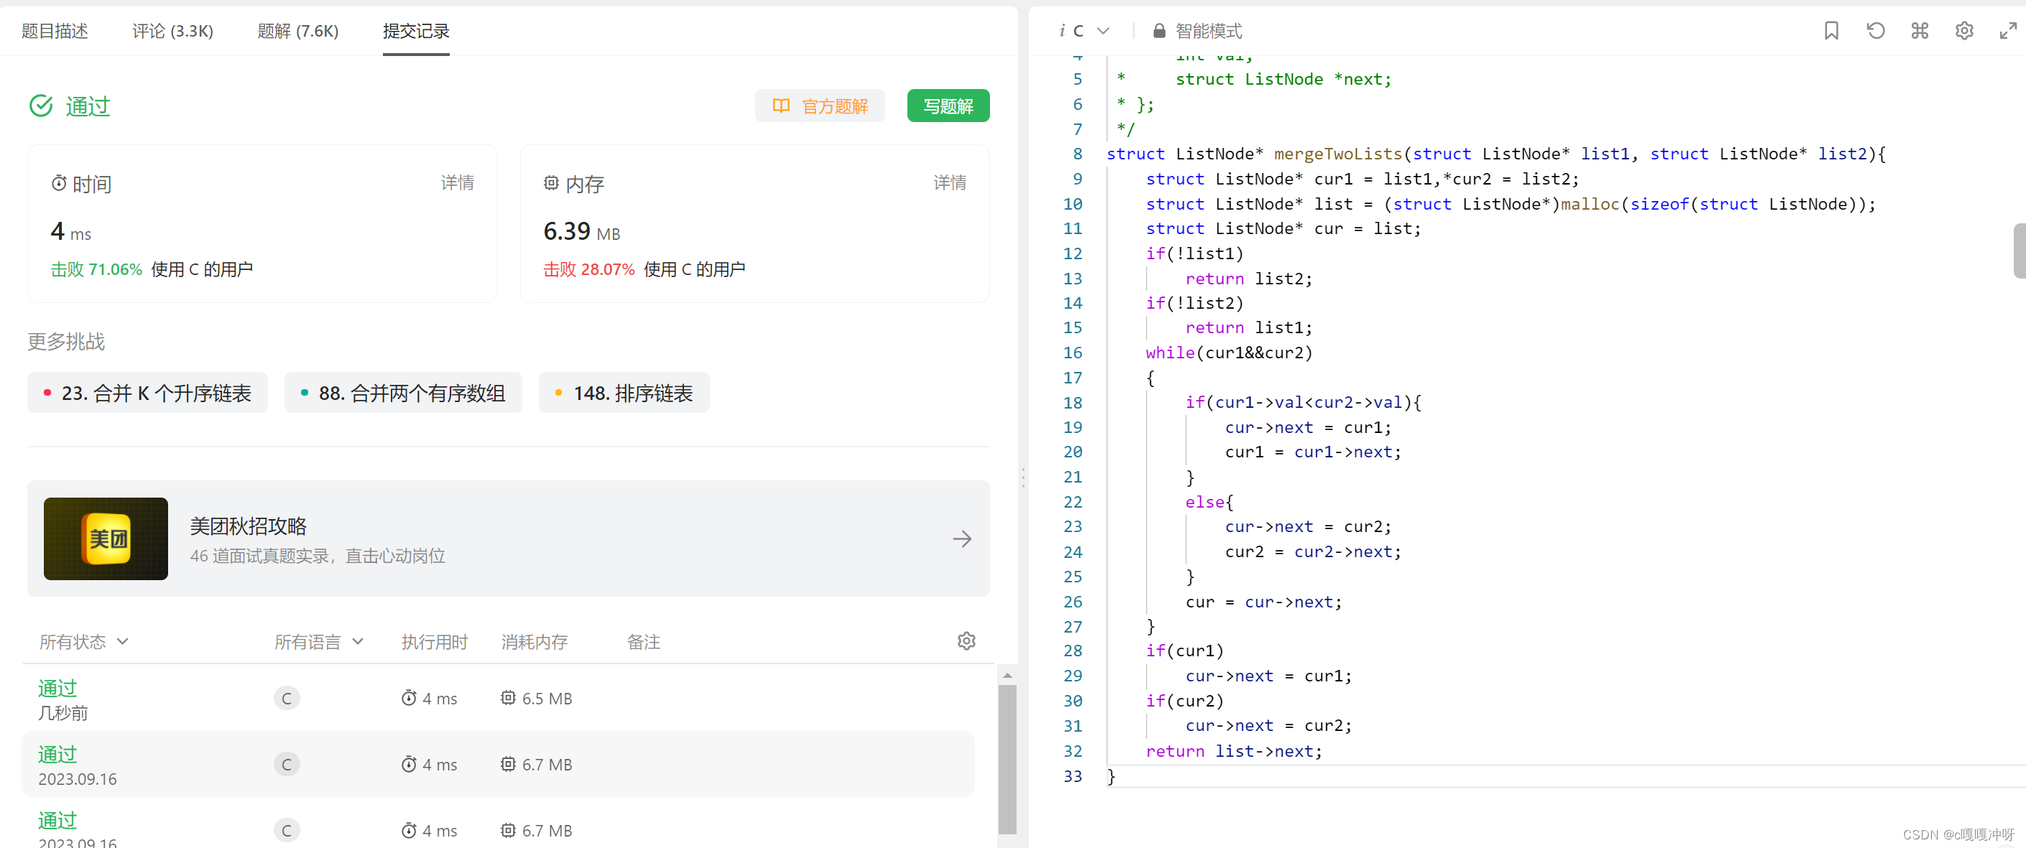Expand the 所有状态 filter dropdown
2026x848 pixels.
tap(84, 641)
